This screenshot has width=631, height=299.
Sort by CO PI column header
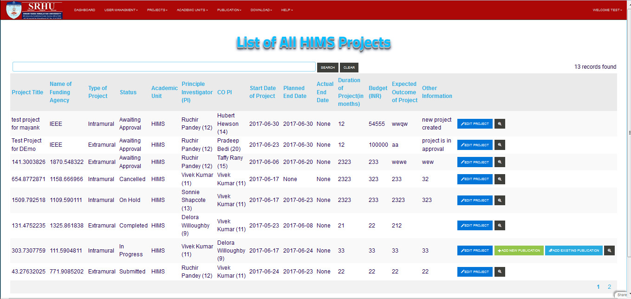225,92
